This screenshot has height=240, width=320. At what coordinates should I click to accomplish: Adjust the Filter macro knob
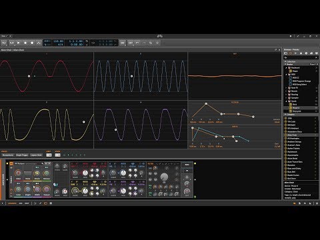click(x=18, y=173)
